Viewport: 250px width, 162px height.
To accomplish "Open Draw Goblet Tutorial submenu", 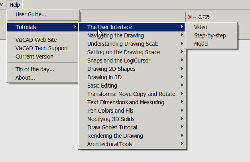I will point(112,127).
